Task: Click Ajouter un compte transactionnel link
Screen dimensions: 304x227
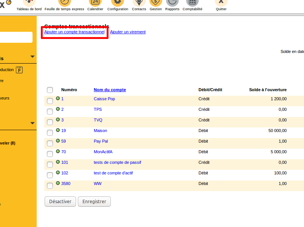Action: coord(74,32)
